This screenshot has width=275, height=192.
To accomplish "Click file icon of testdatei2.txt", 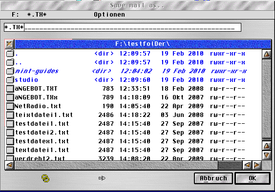I will pyautogui.click(x=10, y=133).
